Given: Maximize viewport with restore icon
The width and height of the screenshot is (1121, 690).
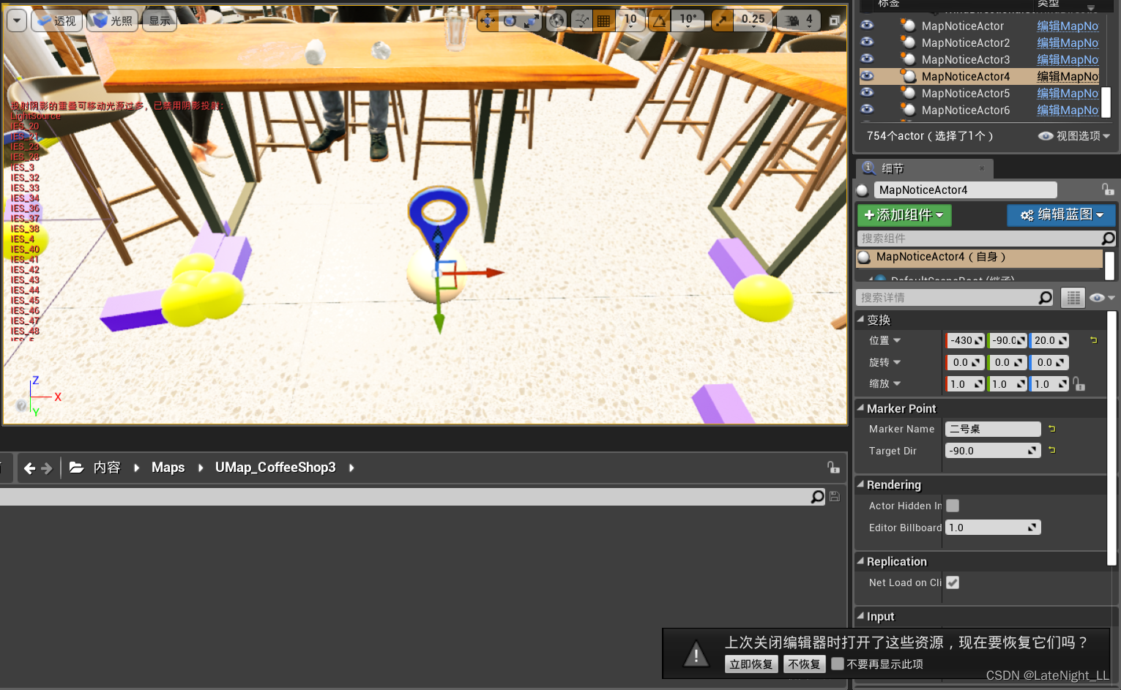Looking at the screenshot, I should [834, 20].
